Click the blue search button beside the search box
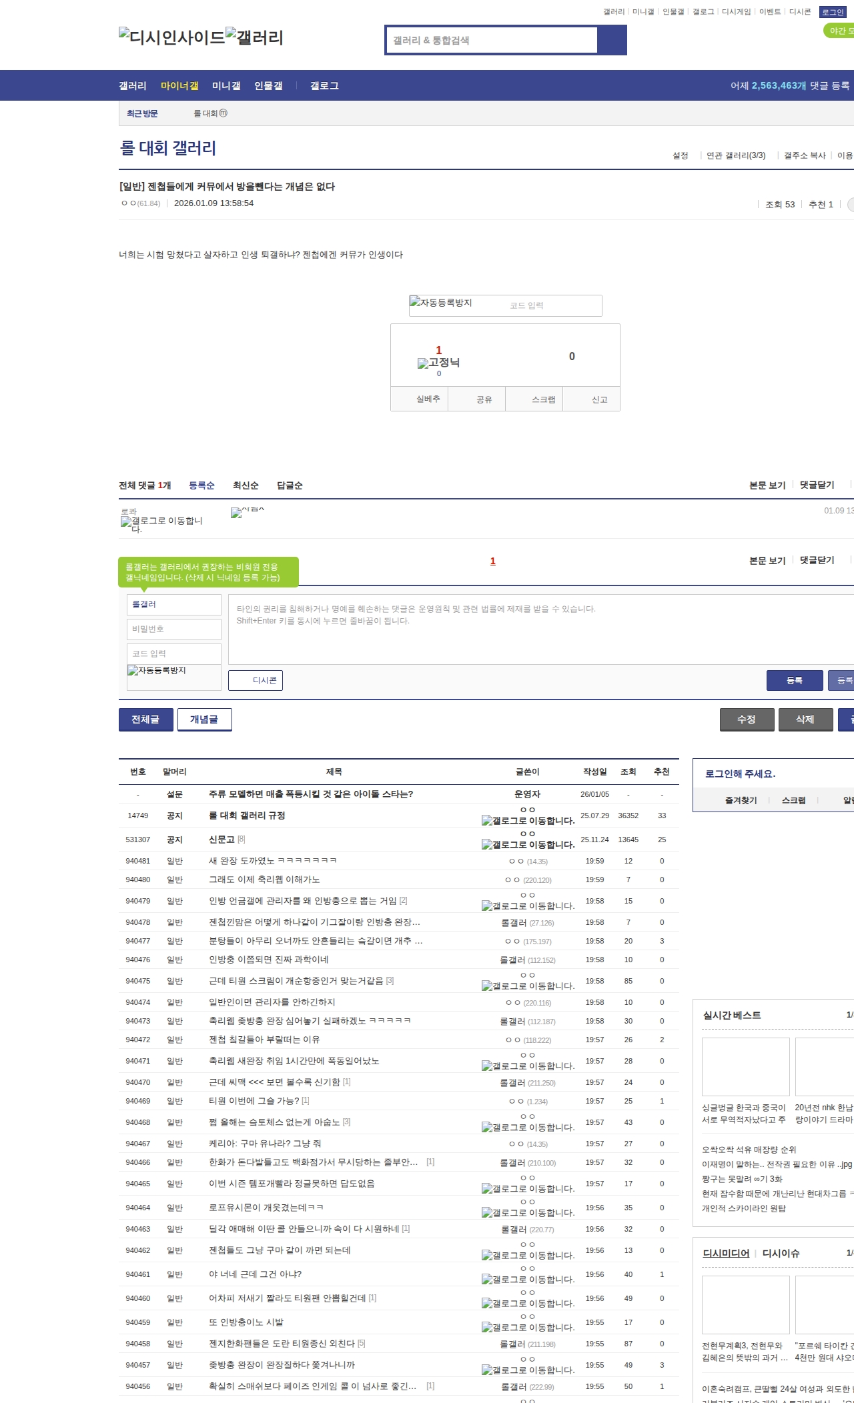 (612, 40)
